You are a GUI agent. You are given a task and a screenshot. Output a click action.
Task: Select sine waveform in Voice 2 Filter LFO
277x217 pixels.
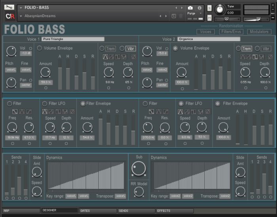tap(180, 111)
